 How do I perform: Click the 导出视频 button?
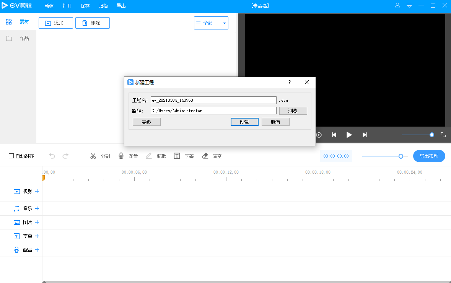coord(429,156)
